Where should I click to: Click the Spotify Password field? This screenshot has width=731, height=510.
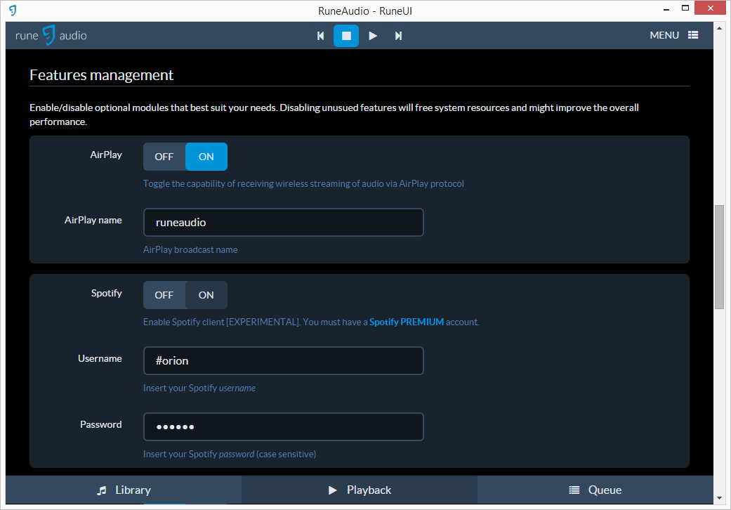284,426
